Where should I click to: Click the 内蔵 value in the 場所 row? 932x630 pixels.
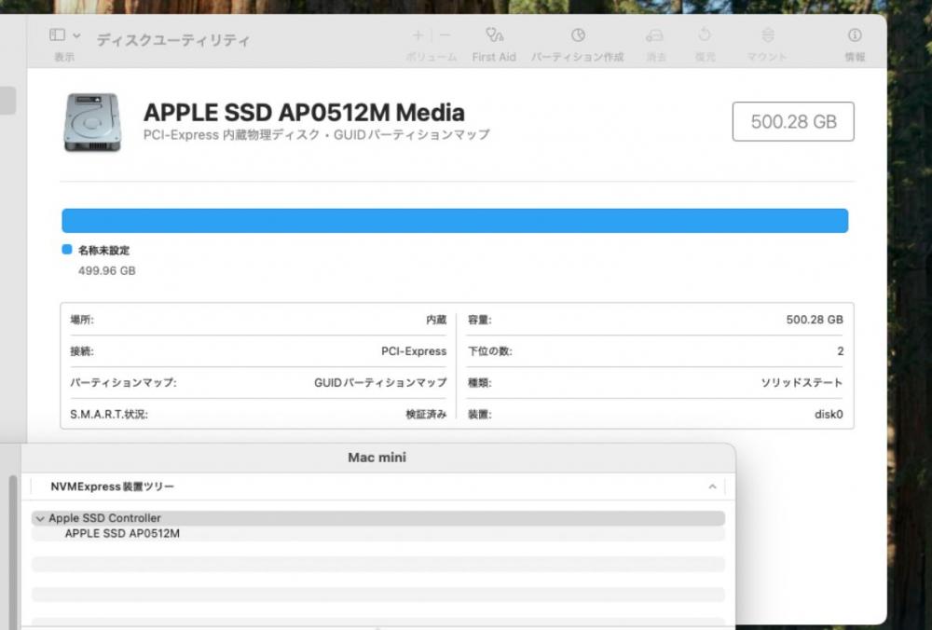[436, 320]
